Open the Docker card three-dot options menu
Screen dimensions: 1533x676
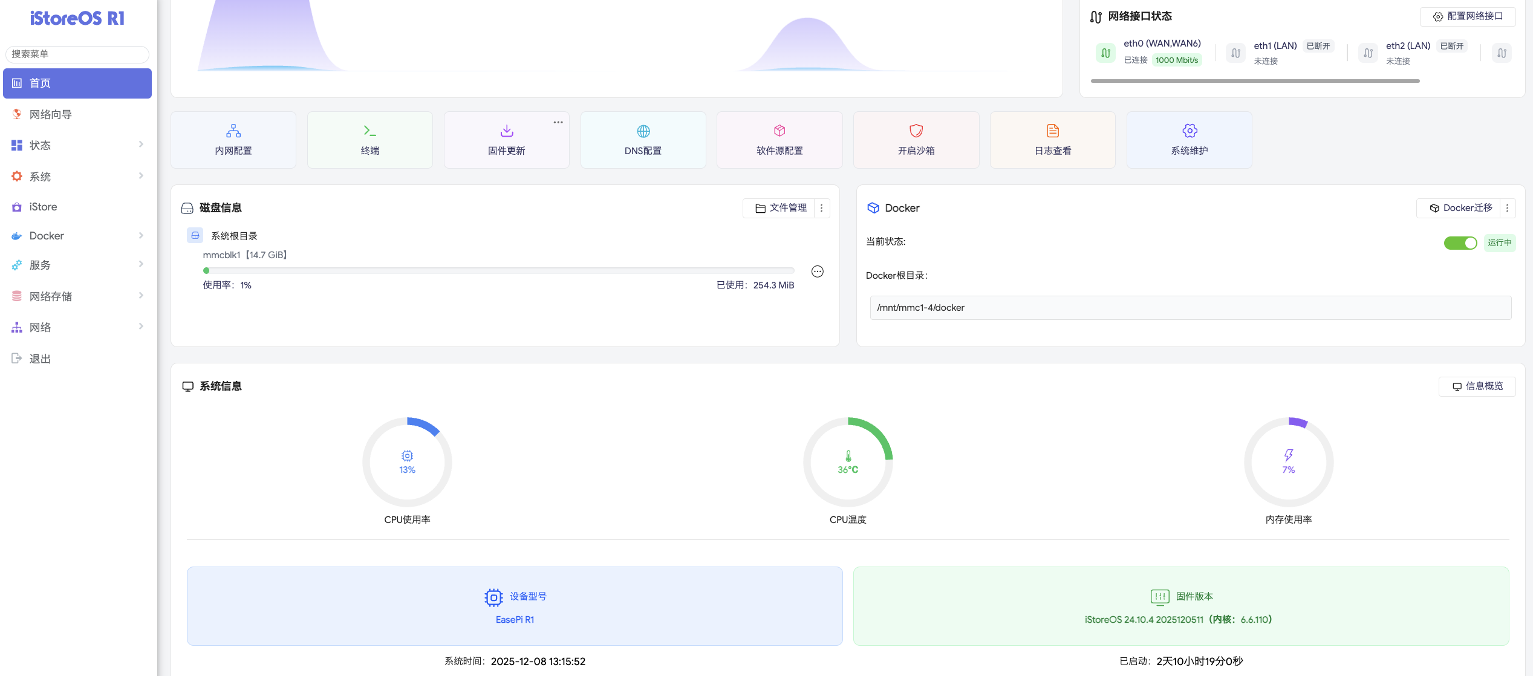pos(1507,208)
